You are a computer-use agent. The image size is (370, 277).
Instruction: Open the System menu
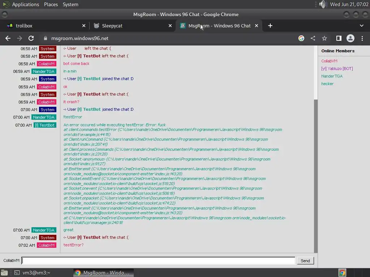70,4
